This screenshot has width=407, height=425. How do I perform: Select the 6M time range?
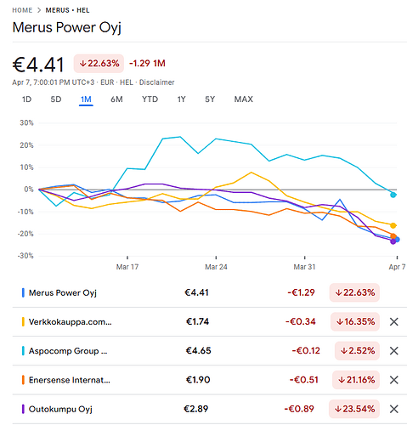(116, 99)
